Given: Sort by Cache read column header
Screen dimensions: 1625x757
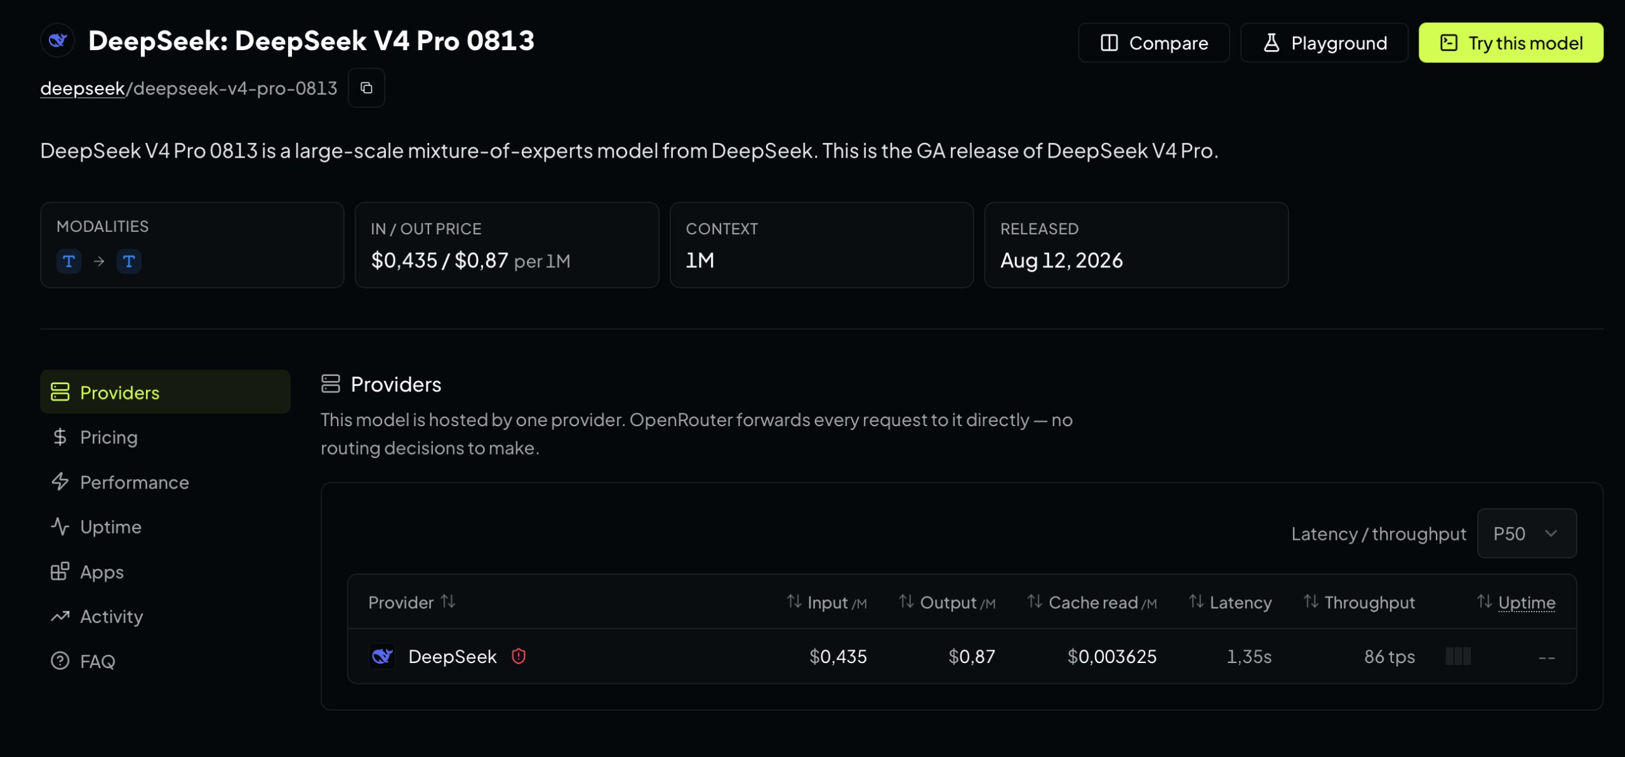Looking at the screenshot, I should [x=1092, y=602].
